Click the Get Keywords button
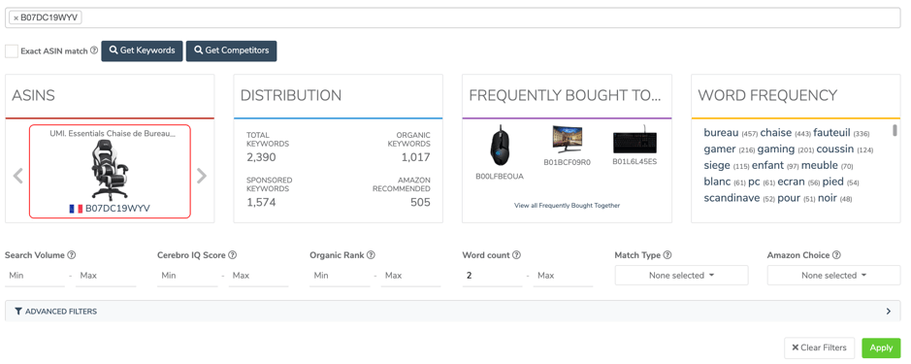911x364 pixels. click(x=143, y=50)
